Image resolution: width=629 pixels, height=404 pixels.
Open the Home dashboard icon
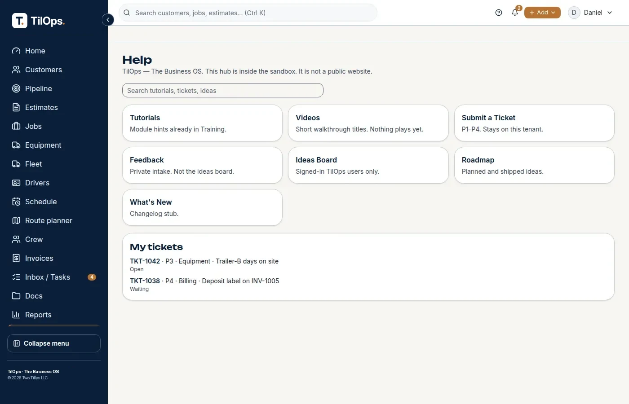pyautogui.click(x=16, y=51)
